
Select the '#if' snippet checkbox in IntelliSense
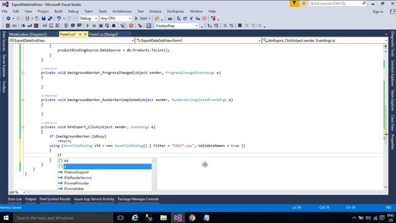[61, 161]
